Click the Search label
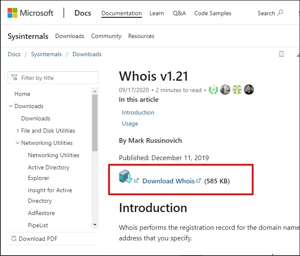The image size is (300, 256). 266,13
